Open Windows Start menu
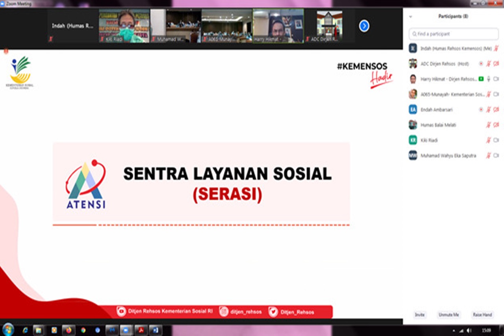504x336 pixels. click(x=8, y=330)
